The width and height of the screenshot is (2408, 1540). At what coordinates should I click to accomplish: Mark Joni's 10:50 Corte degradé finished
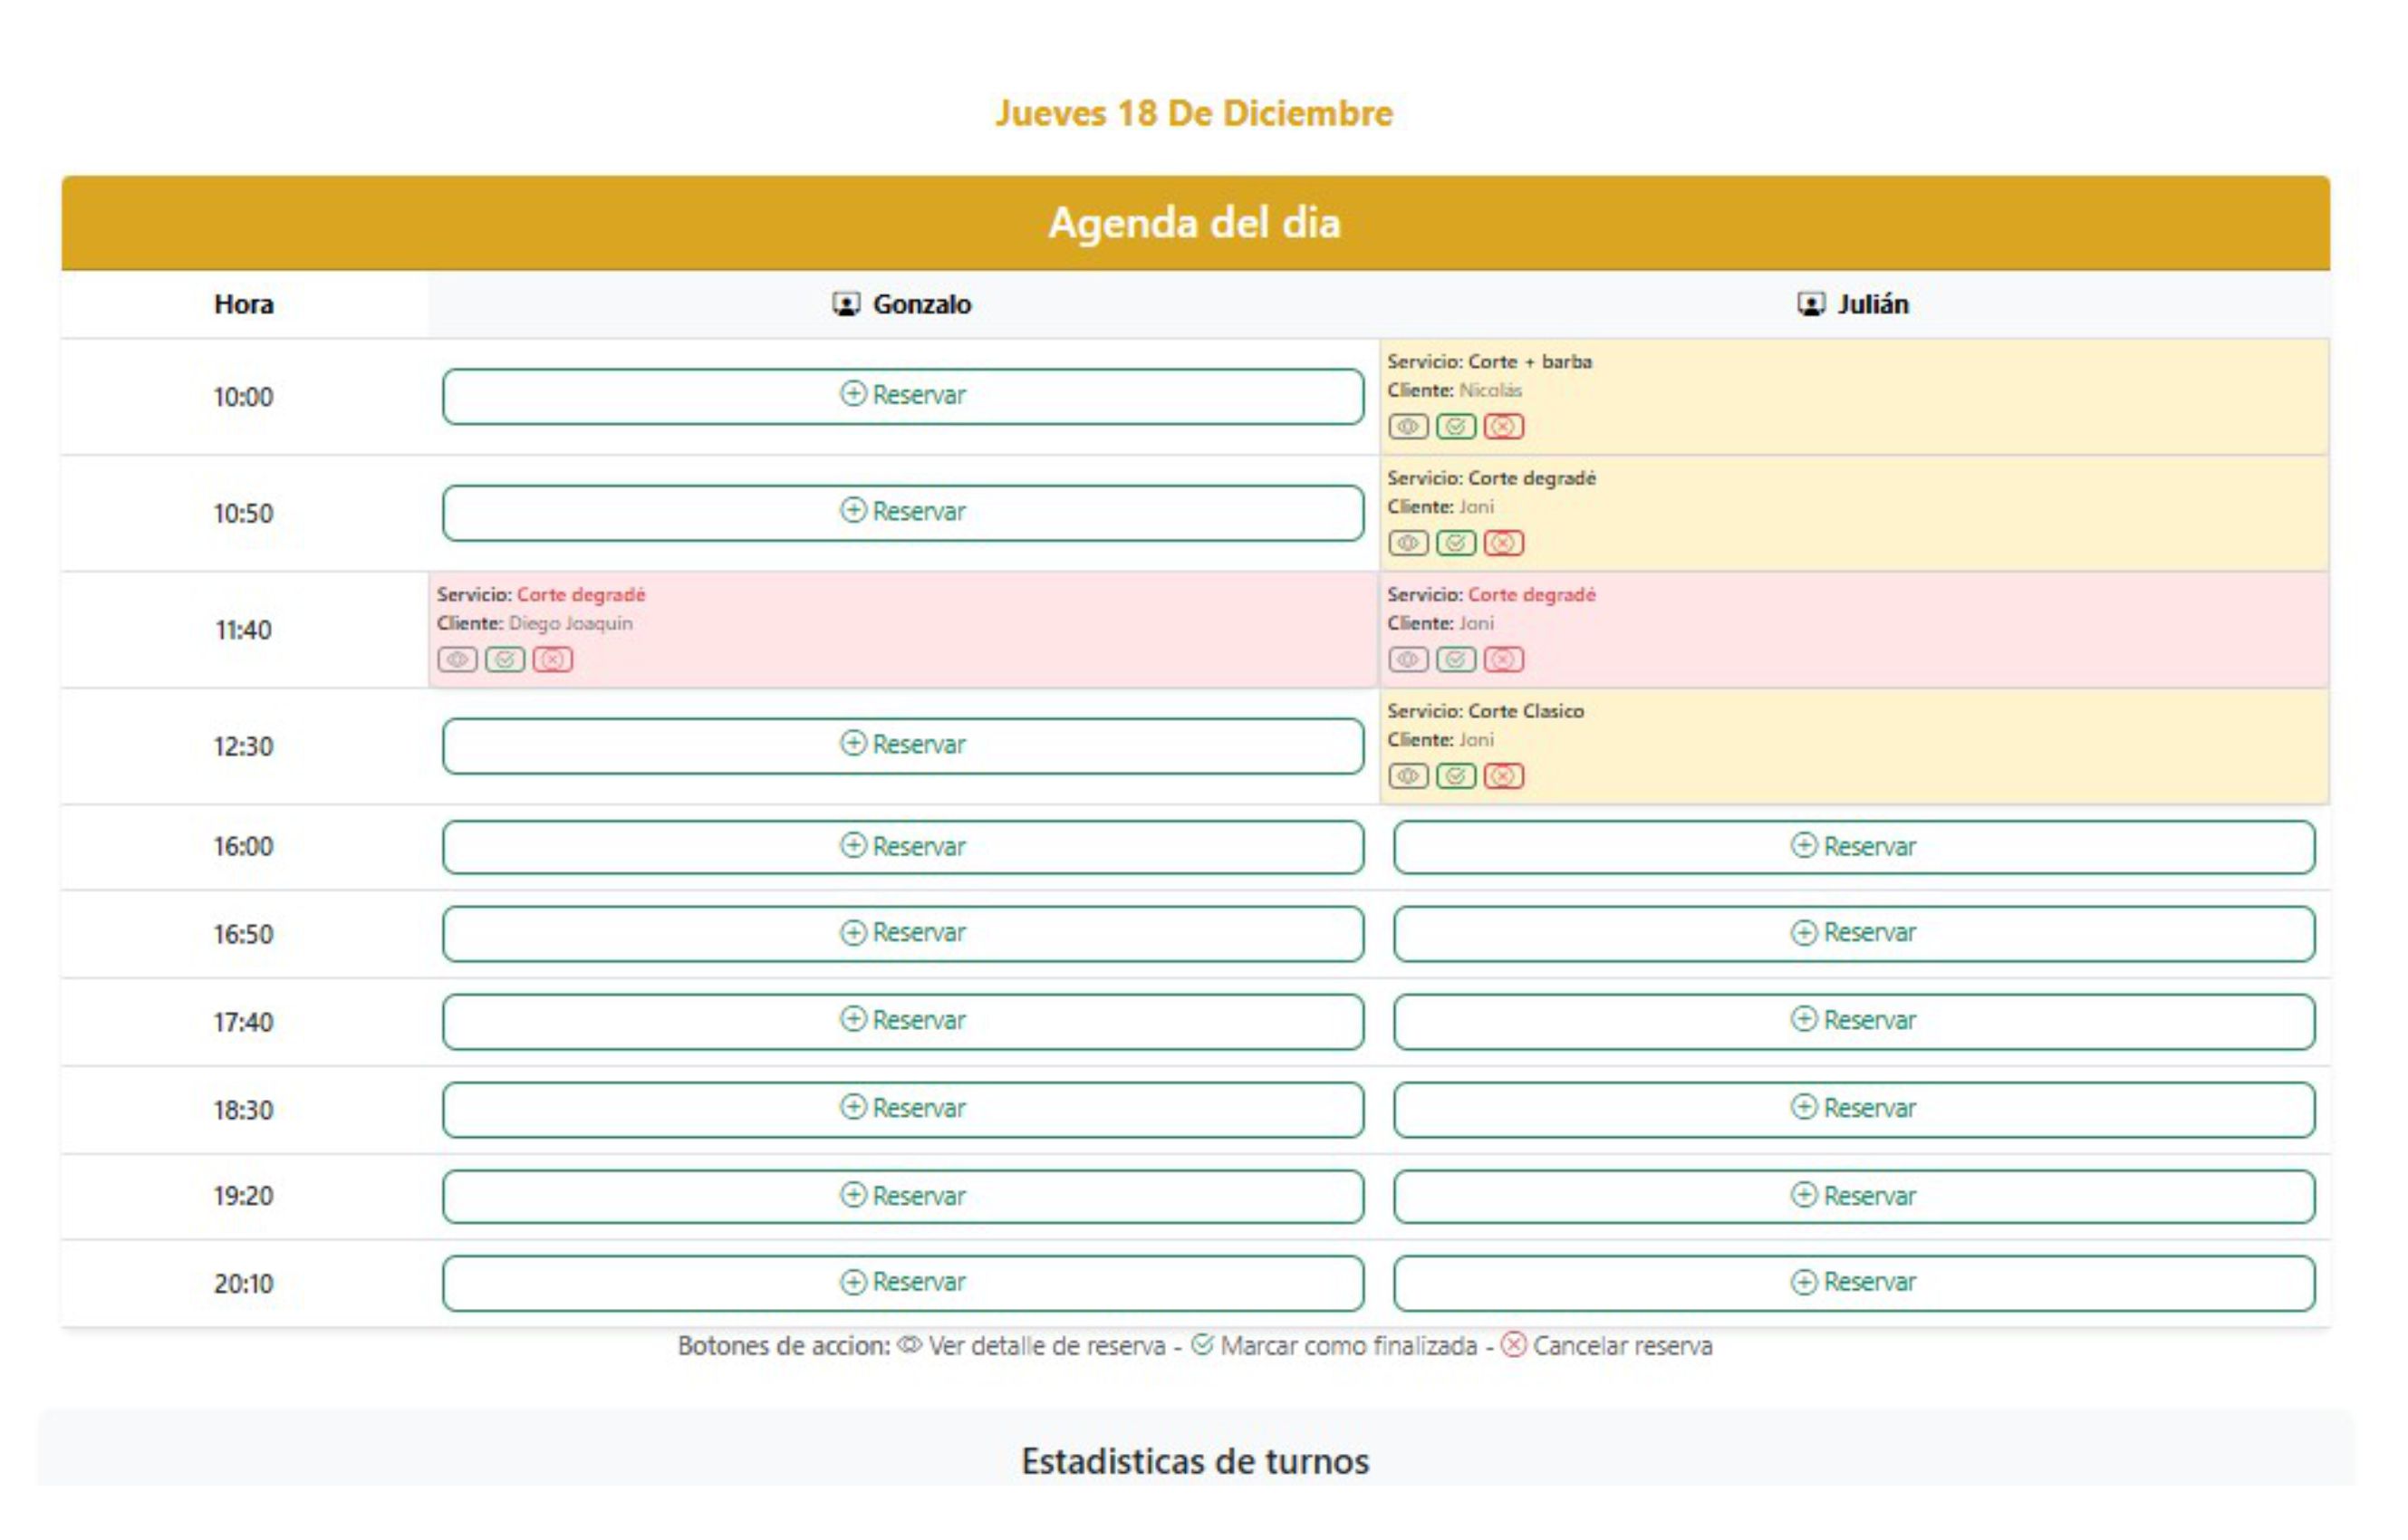click(1455, 543)
